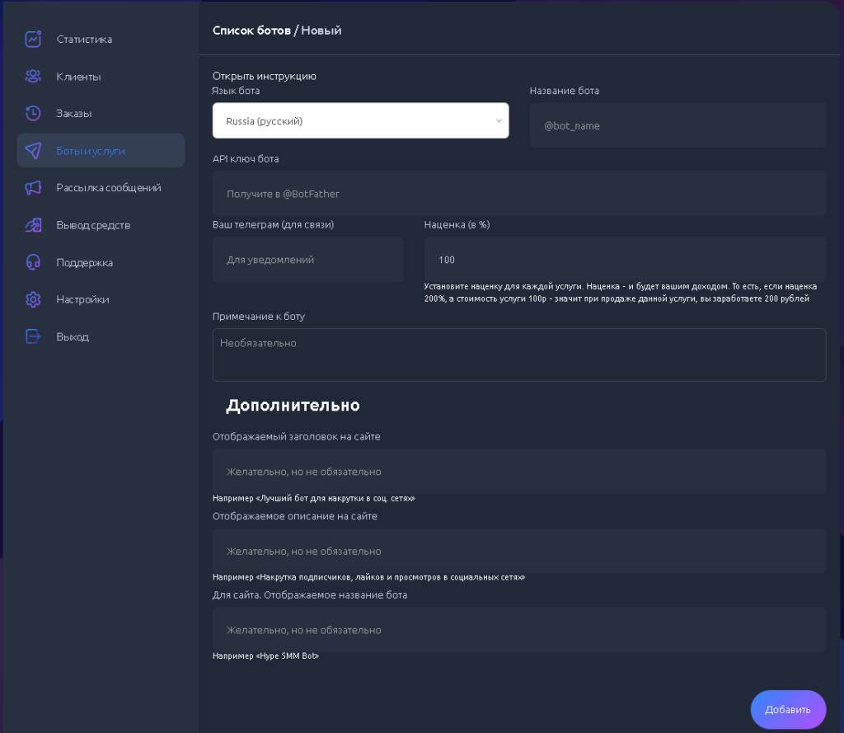Click the Orders clock icon
This screenshot has height=733, width=844.
(33, 113)
